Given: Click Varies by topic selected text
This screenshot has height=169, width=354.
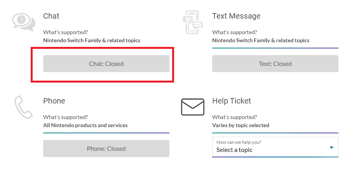Looking at the screenshot, I should [x=241, y=125].
